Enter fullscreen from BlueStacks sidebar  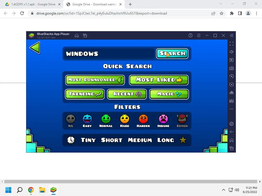pos(232,44)
